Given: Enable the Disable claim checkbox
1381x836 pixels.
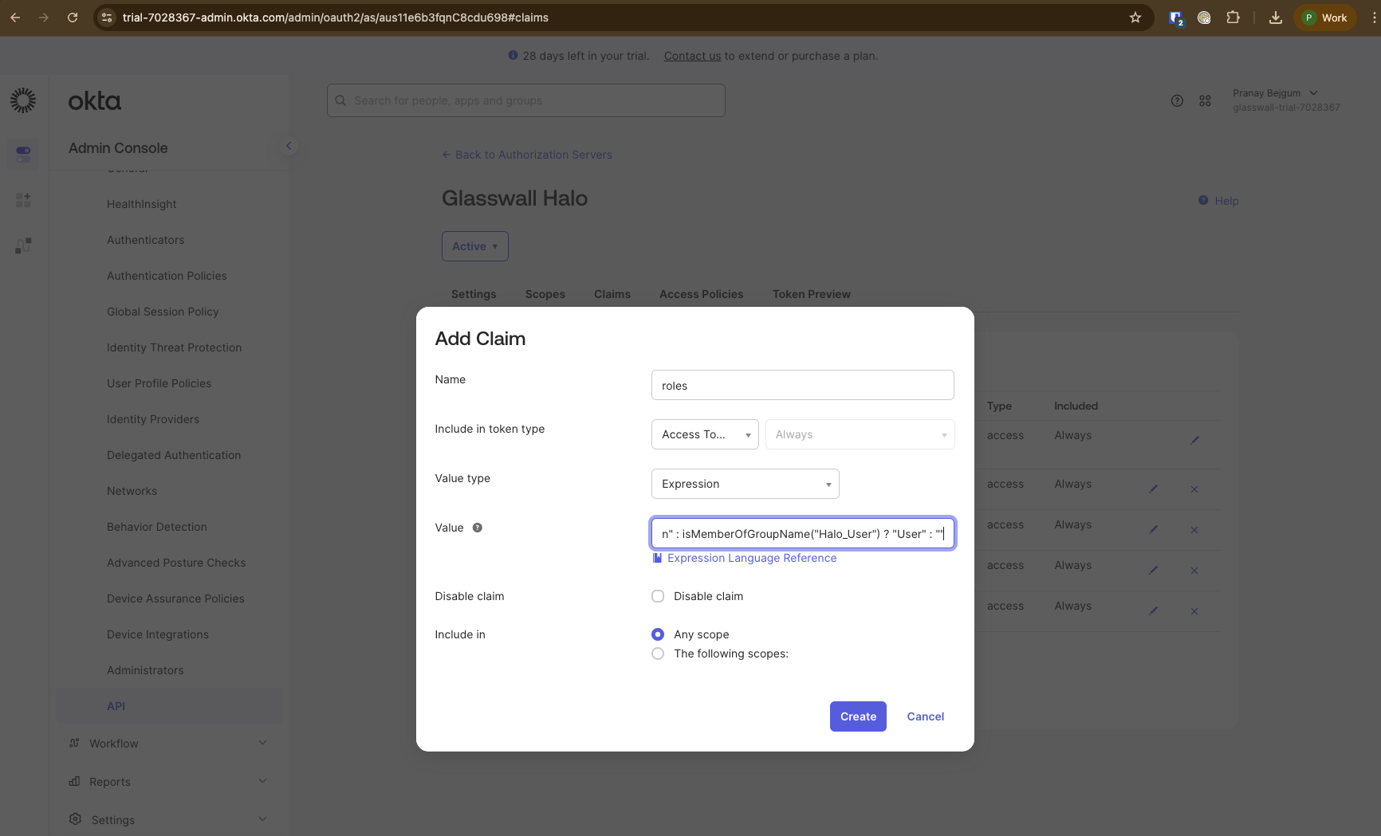Looking at the screenshot, I should point(657,595).
